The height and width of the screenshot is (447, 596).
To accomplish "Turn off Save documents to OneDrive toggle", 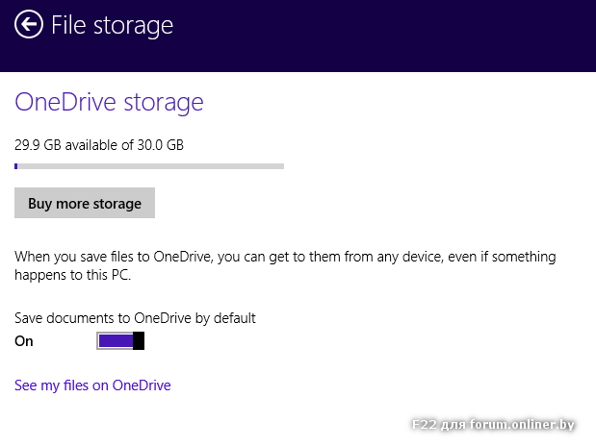I will pyautogui.click(x=121, y=340).
